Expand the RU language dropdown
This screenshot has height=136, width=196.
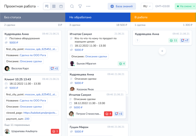click(x=147, y=6)
